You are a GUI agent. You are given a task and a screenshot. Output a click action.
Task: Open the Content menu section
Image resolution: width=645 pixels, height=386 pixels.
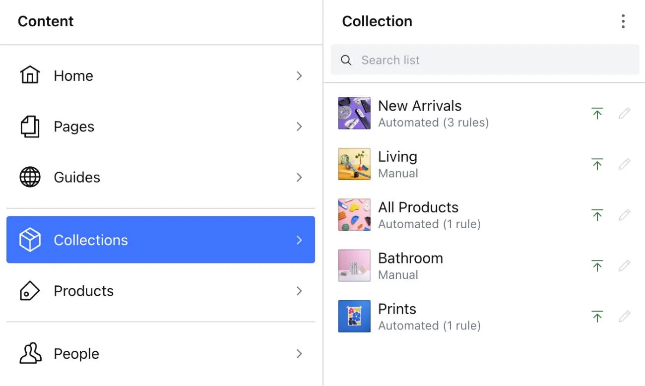click(x=45, y=21)
